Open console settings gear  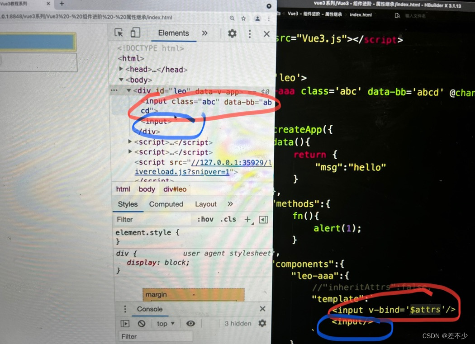[262, 323]
